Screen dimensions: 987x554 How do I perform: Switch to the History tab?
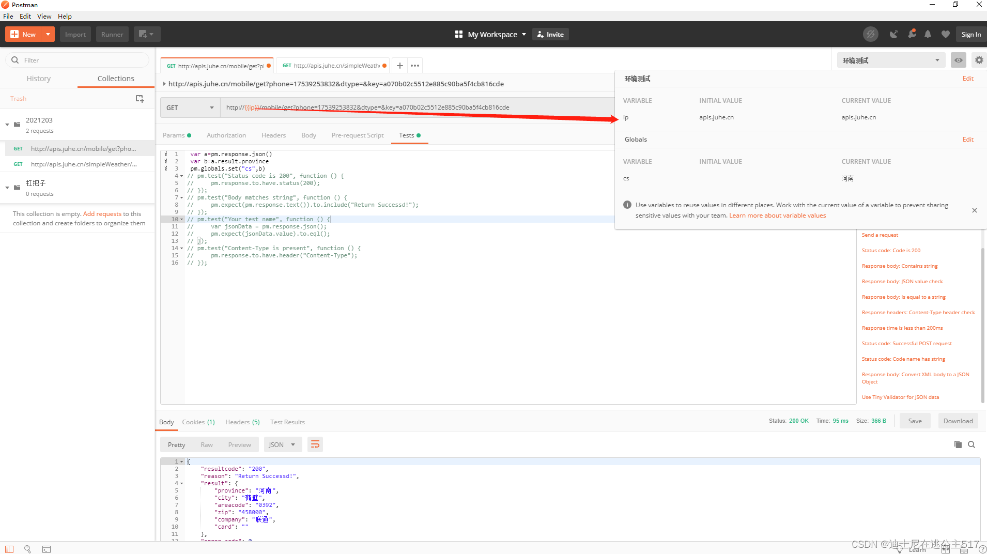(39, 79)
